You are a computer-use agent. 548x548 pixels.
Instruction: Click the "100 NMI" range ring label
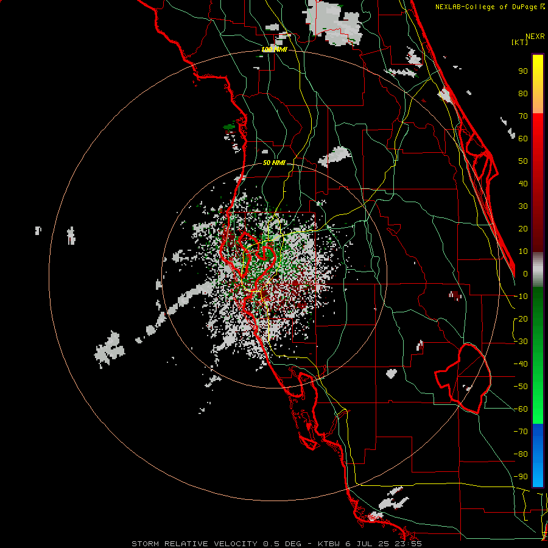point(274,50)
